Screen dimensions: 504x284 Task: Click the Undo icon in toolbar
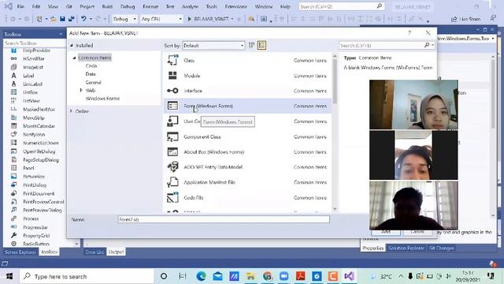pos(83,19)
